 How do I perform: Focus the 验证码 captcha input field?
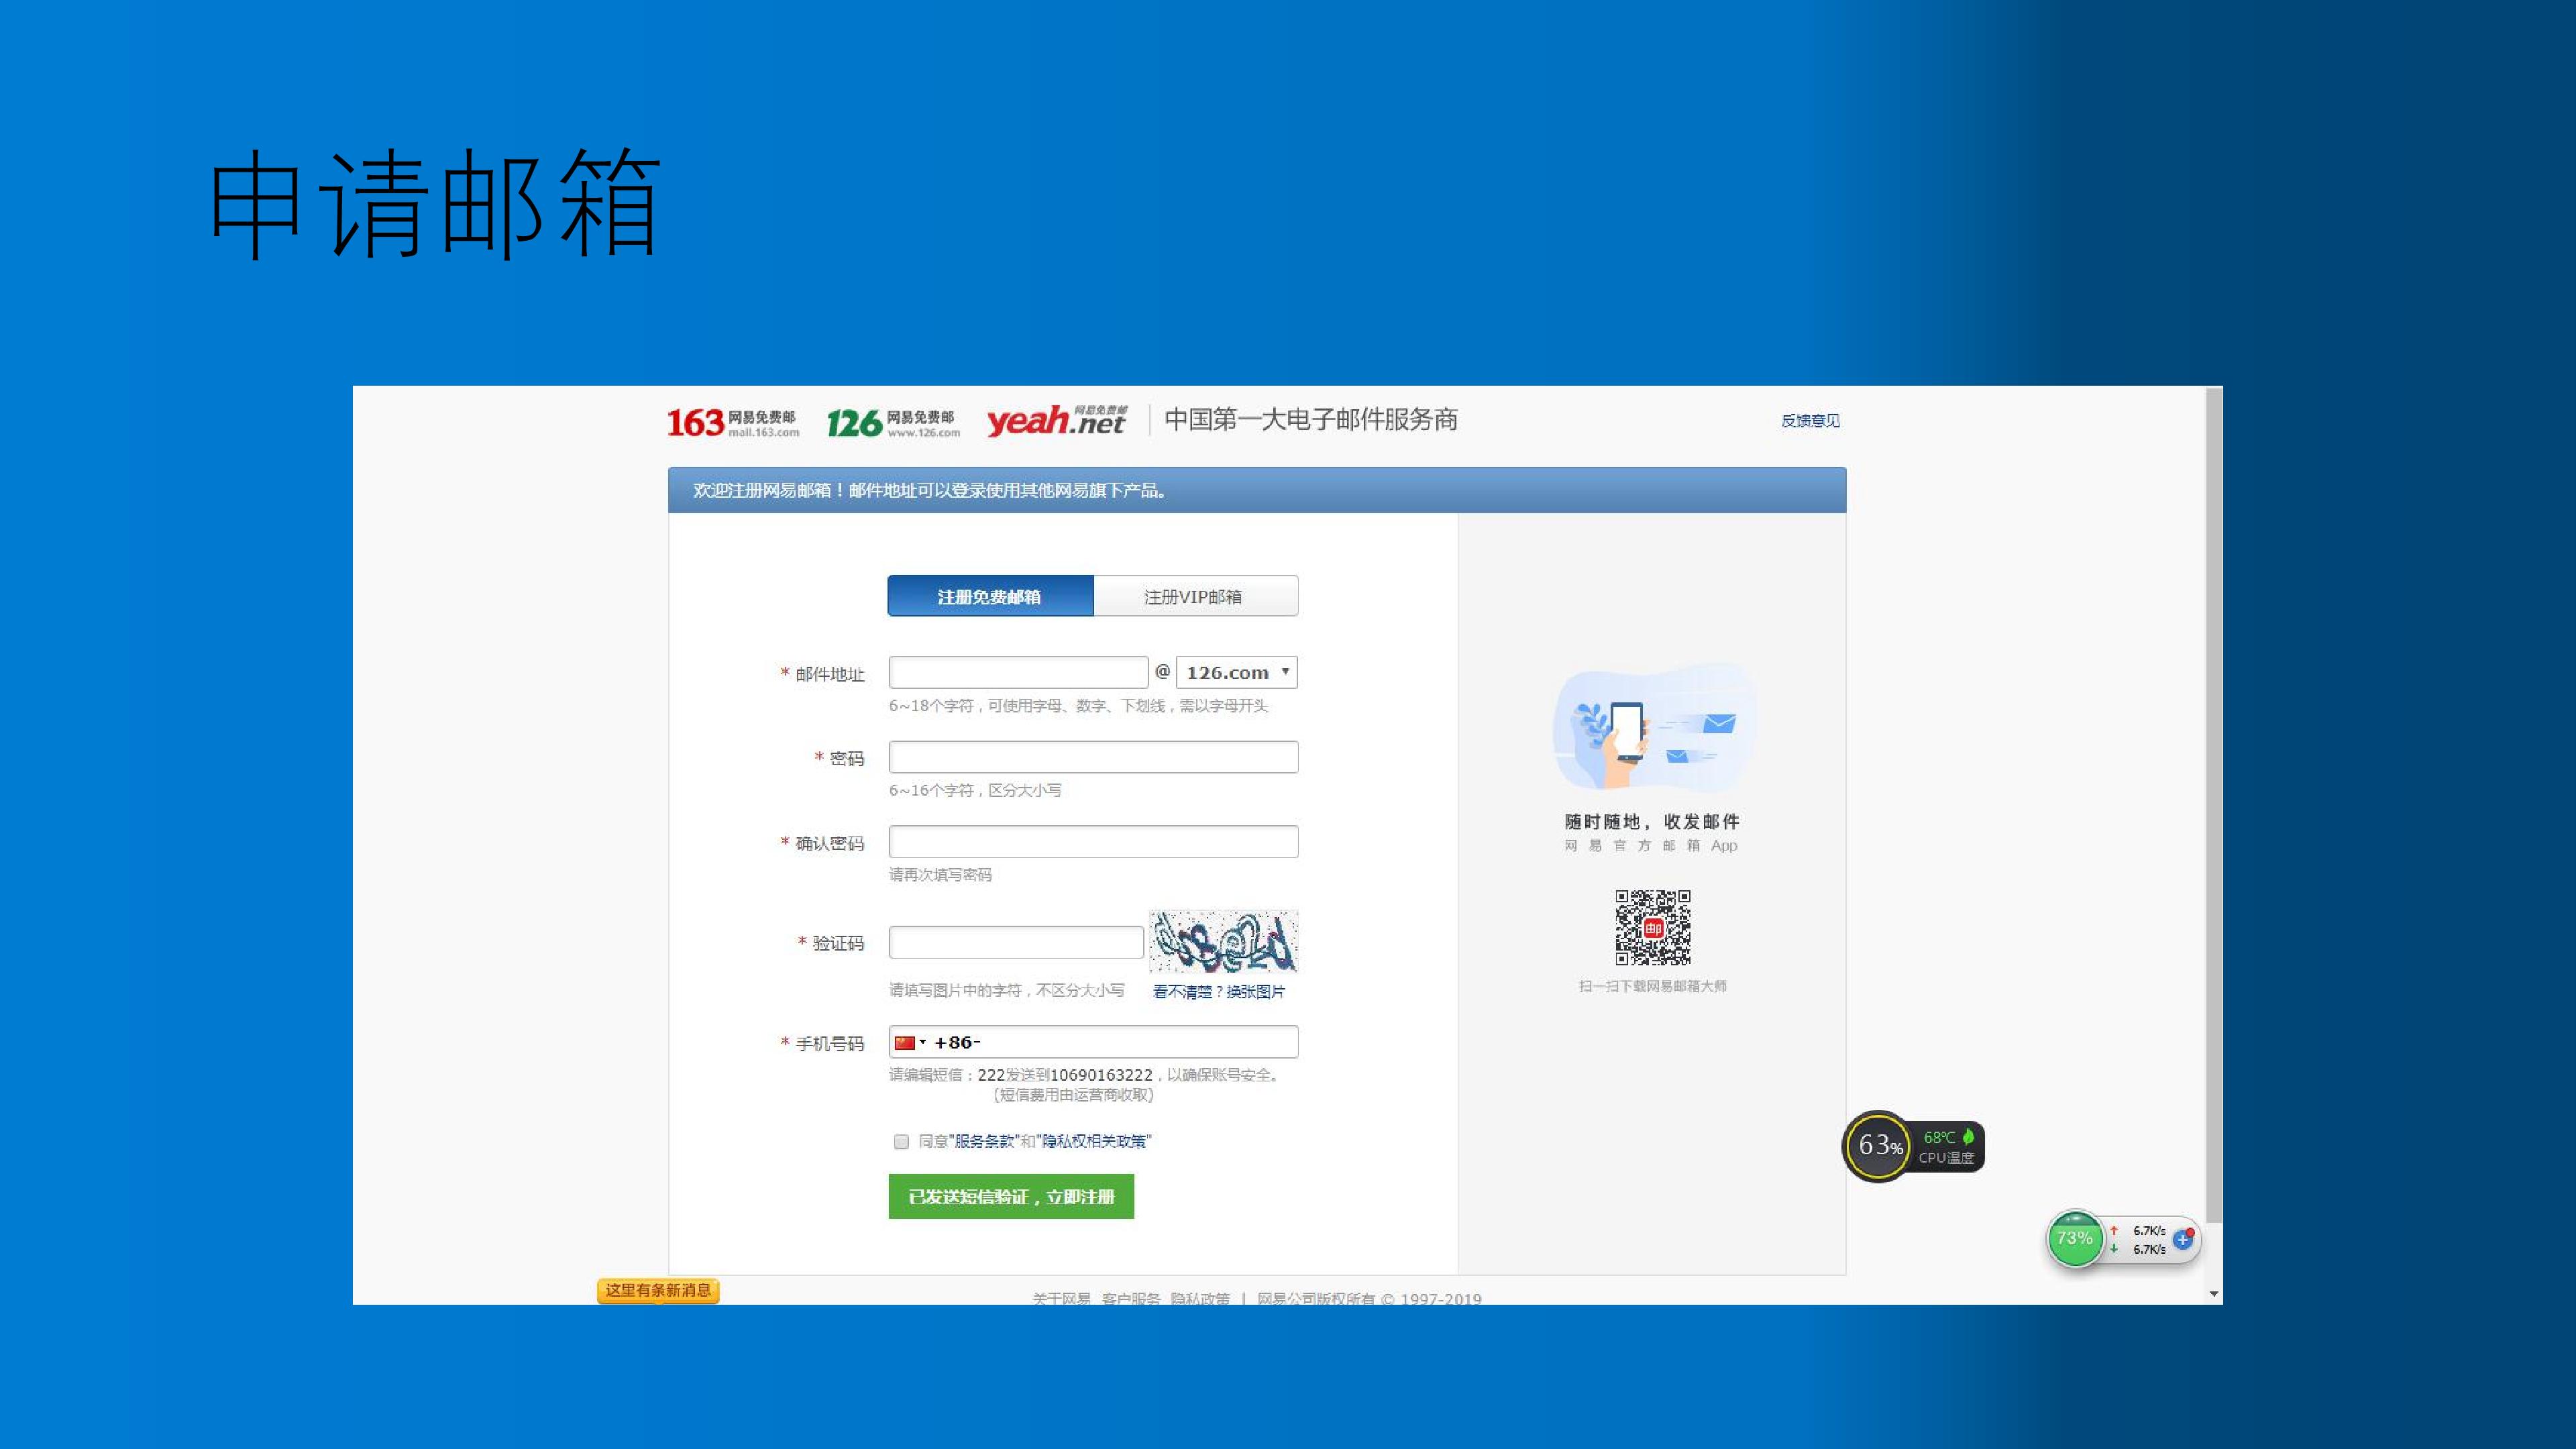pos(1016,942)
